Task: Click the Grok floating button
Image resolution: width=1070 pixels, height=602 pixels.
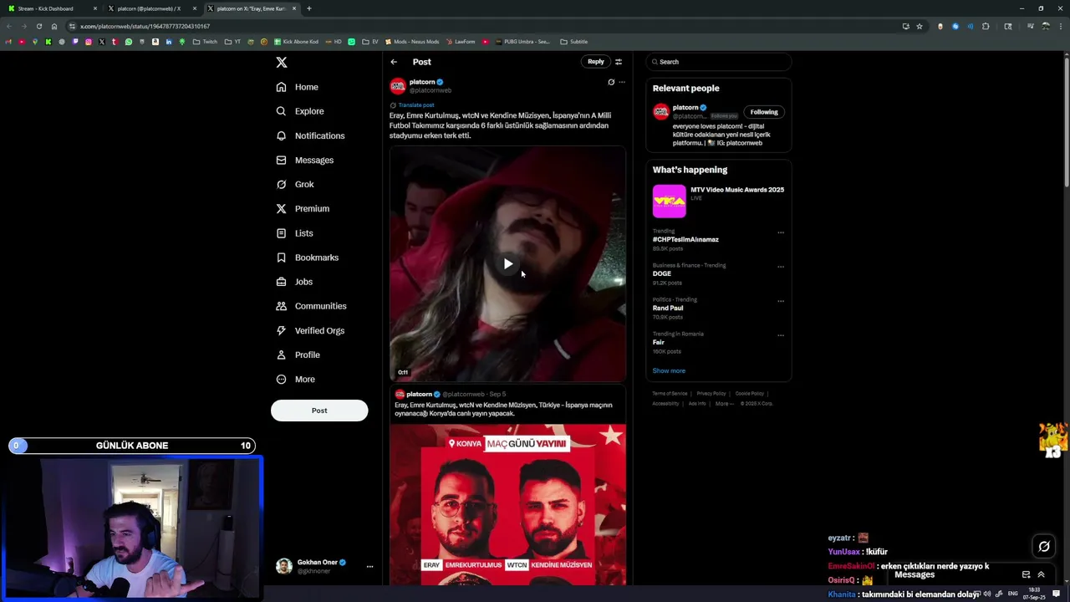Action: (1044, 547)
